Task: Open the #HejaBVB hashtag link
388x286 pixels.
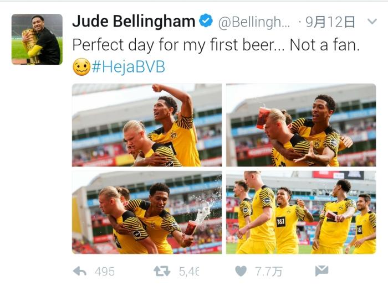Action: pos(128,67)
